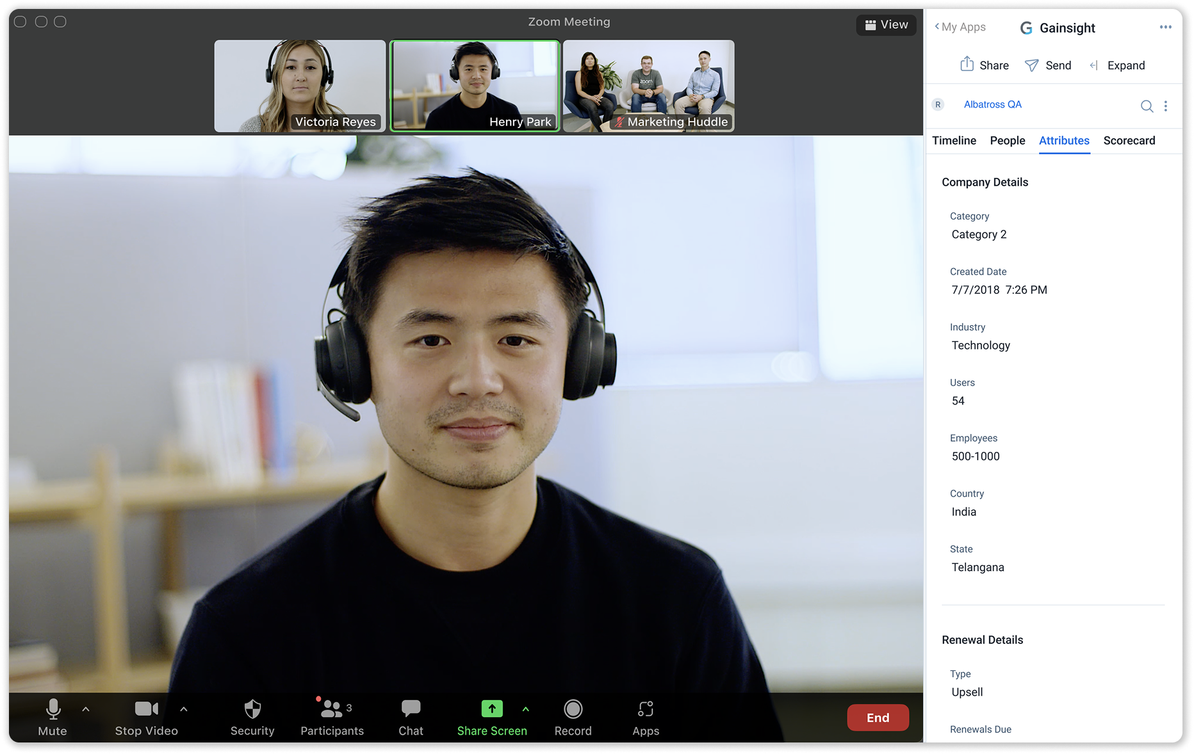Open the Apps panel

point(646,717)
